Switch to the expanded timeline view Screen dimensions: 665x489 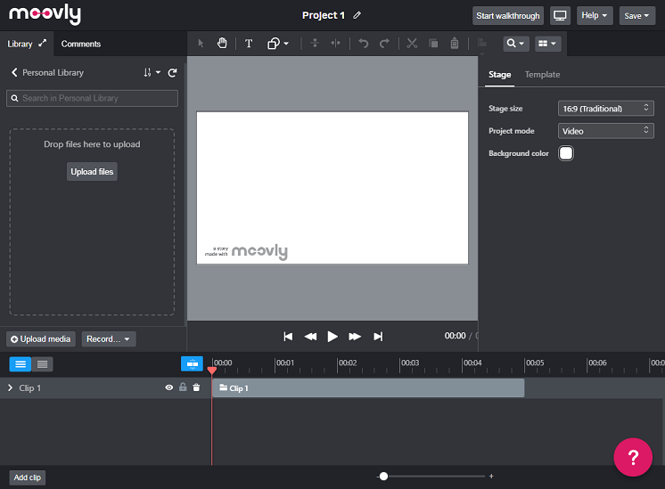tap(21, 364)
